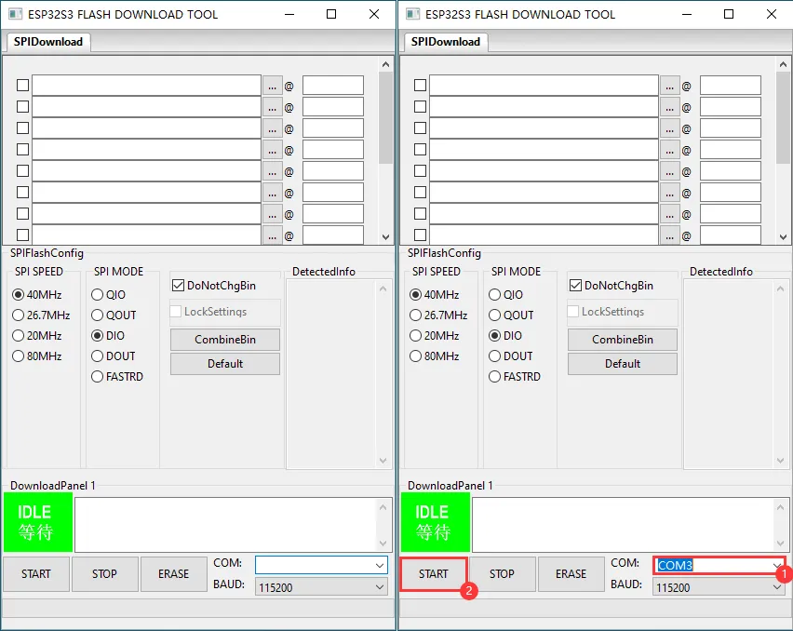The image size is (793, 631).
Task: Click the address field next to the first file row
Action: coord(335,85)
